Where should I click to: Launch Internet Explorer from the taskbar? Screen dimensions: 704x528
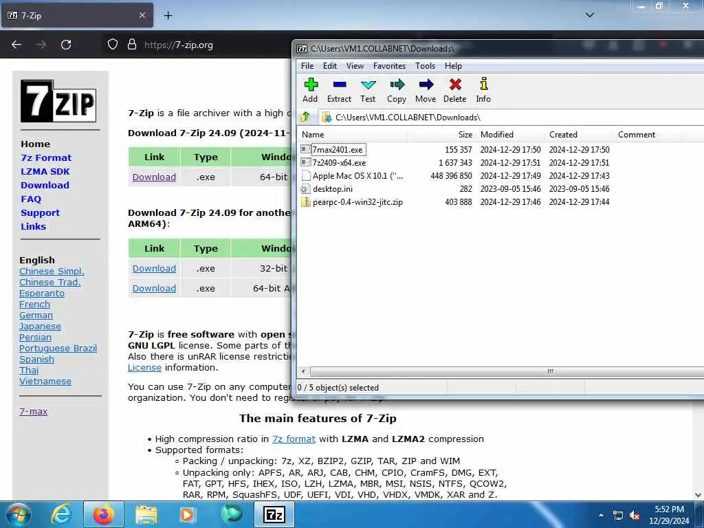60,514
